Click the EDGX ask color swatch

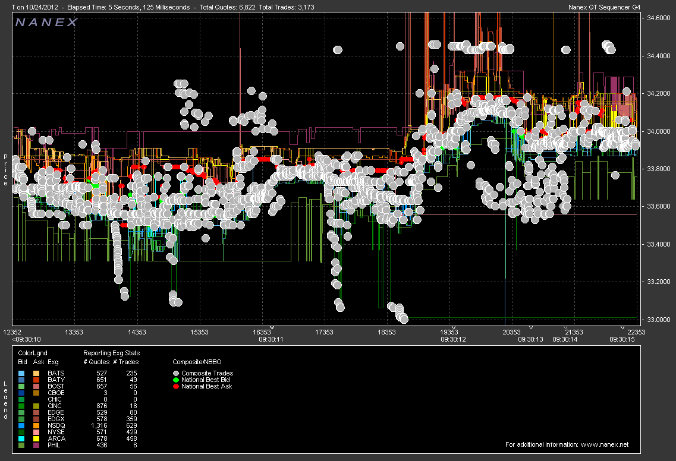coord(36,419)
